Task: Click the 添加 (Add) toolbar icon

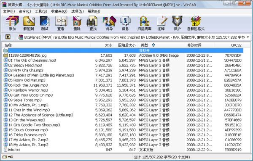Action: pyautogui.click(x=12, y=23)
